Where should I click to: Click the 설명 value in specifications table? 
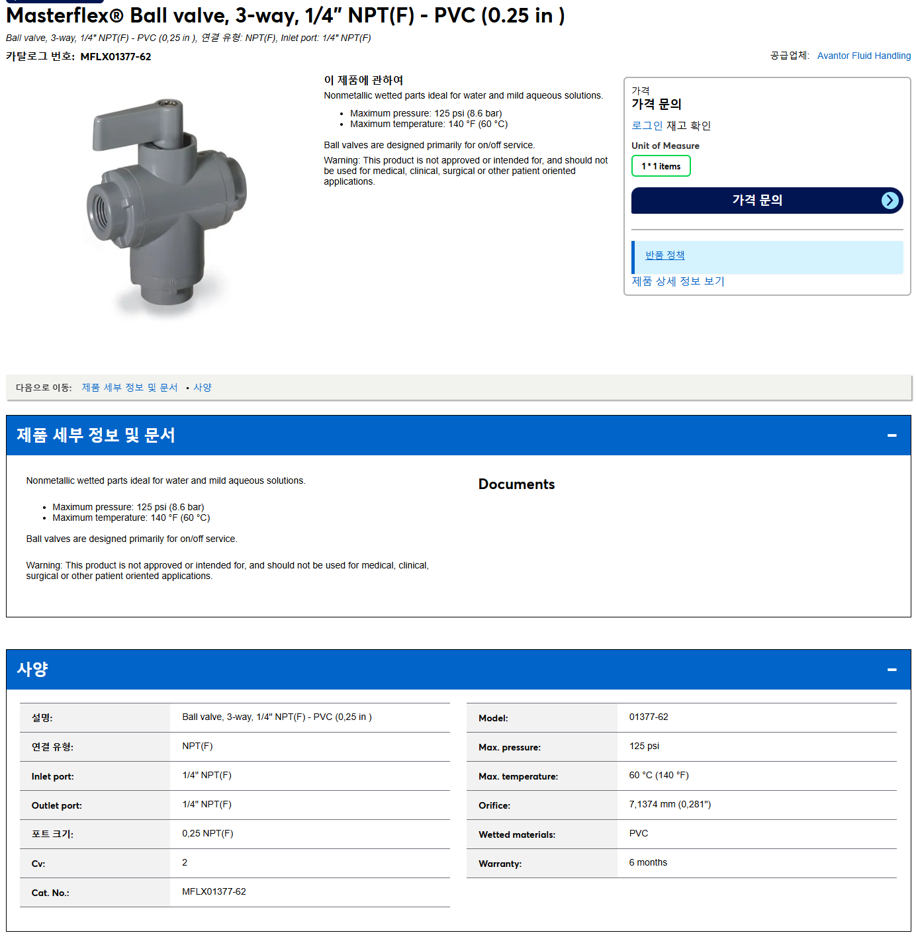[x=277, y=717]
